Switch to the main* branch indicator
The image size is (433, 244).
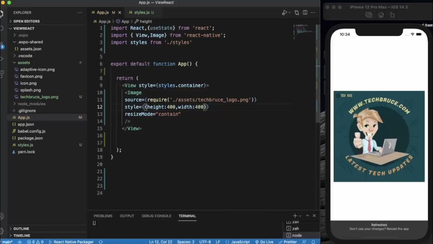click(7, 242)
